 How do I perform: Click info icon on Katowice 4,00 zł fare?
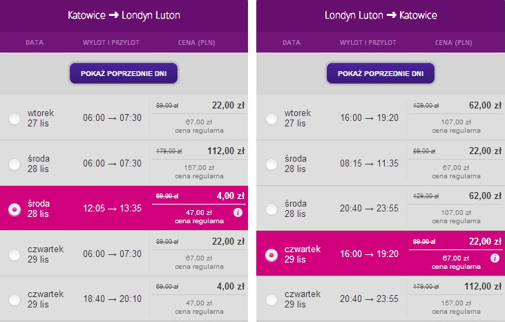click(x=238, y=212)
